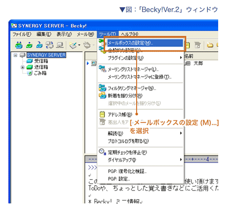
Task: Click the message icon in the mail list row
Action: click(x=94, y=63)
